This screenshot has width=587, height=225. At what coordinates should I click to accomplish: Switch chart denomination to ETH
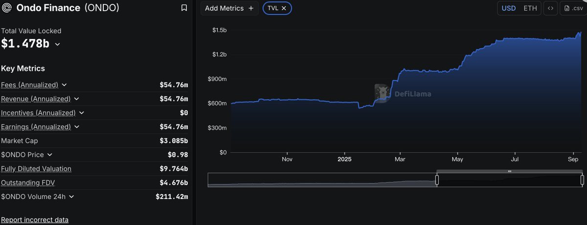[530, 8]
